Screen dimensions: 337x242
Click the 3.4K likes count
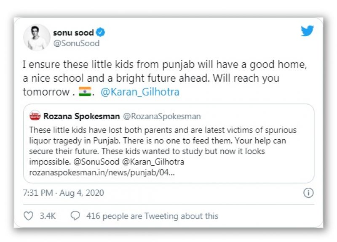click(48, 216)
